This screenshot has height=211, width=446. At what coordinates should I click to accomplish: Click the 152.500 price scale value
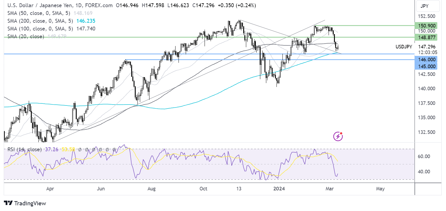point(427,16)
